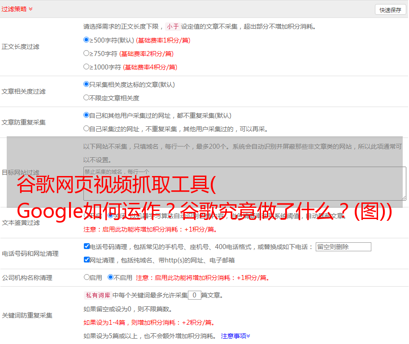
Task: Toggle the 网址清理 checkbox
Action: pos(87,259)
